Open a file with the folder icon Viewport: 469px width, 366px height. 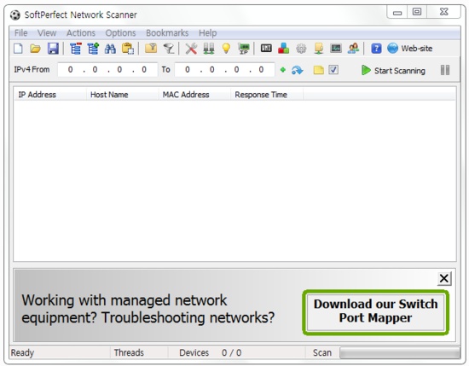click(35, 49)
